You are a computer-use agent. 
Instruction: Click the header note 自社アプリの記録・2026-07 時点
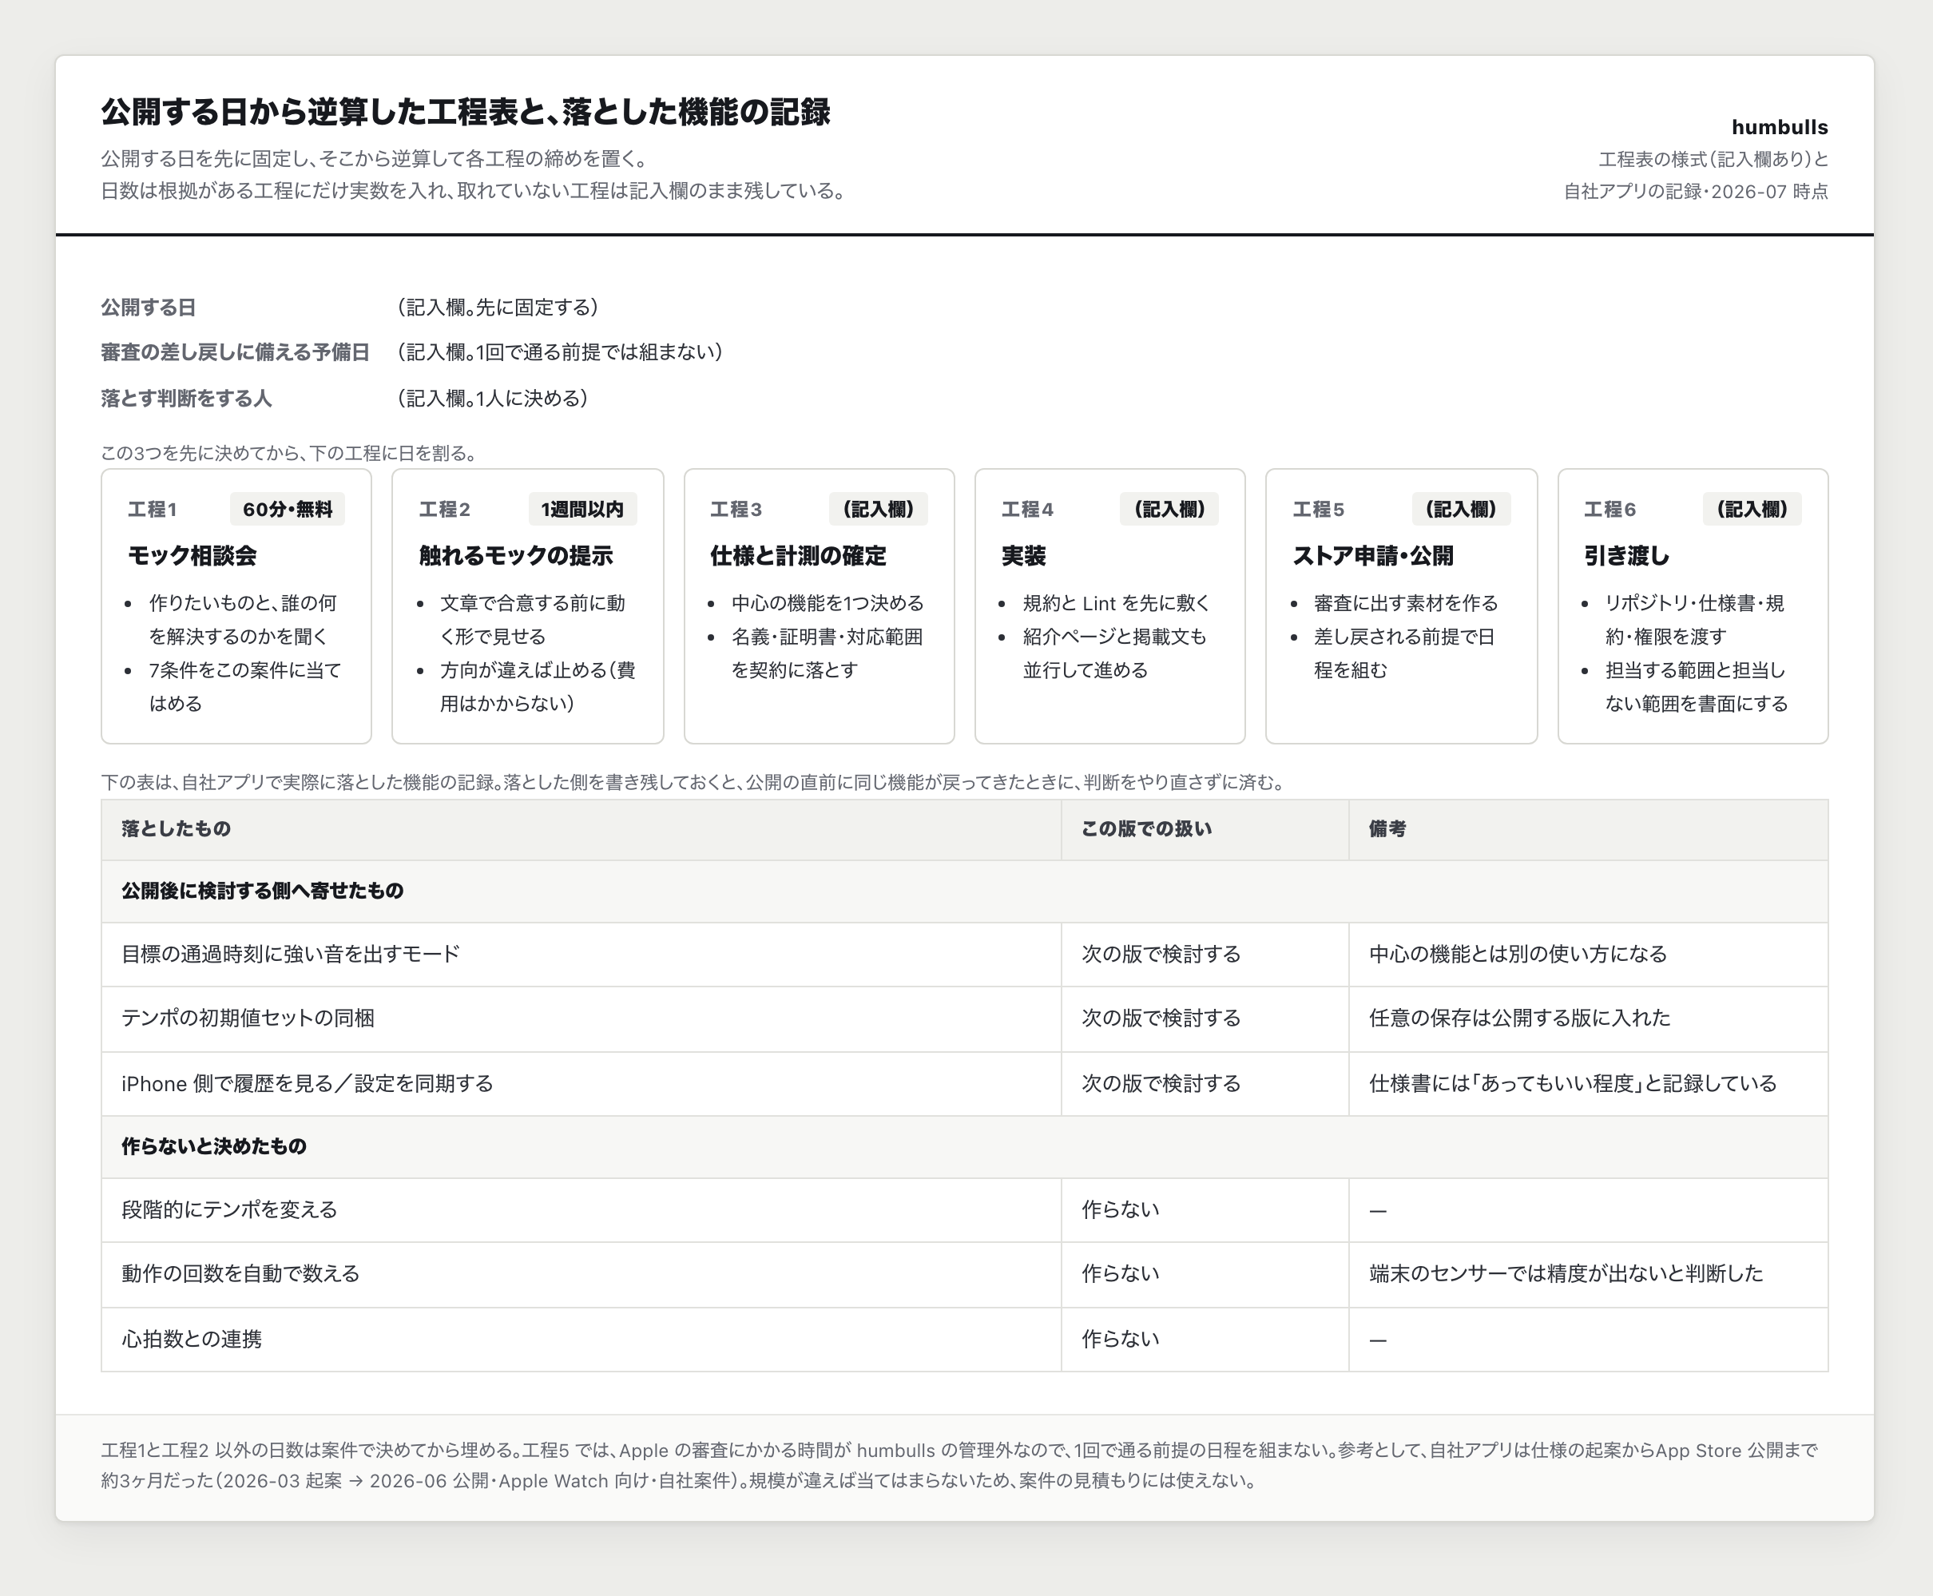(1696, 193)
